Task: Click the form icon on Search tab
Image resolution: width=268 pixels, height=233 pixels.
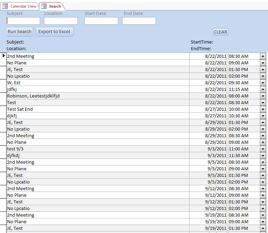Action: pyautogui.click(x=44, y=6)
